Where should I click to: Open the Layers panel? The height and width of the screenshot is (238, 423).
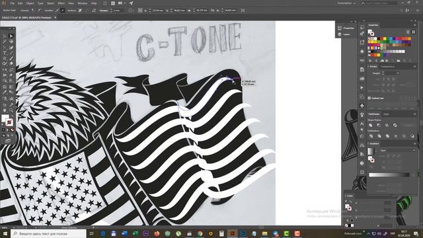[344, 34]
